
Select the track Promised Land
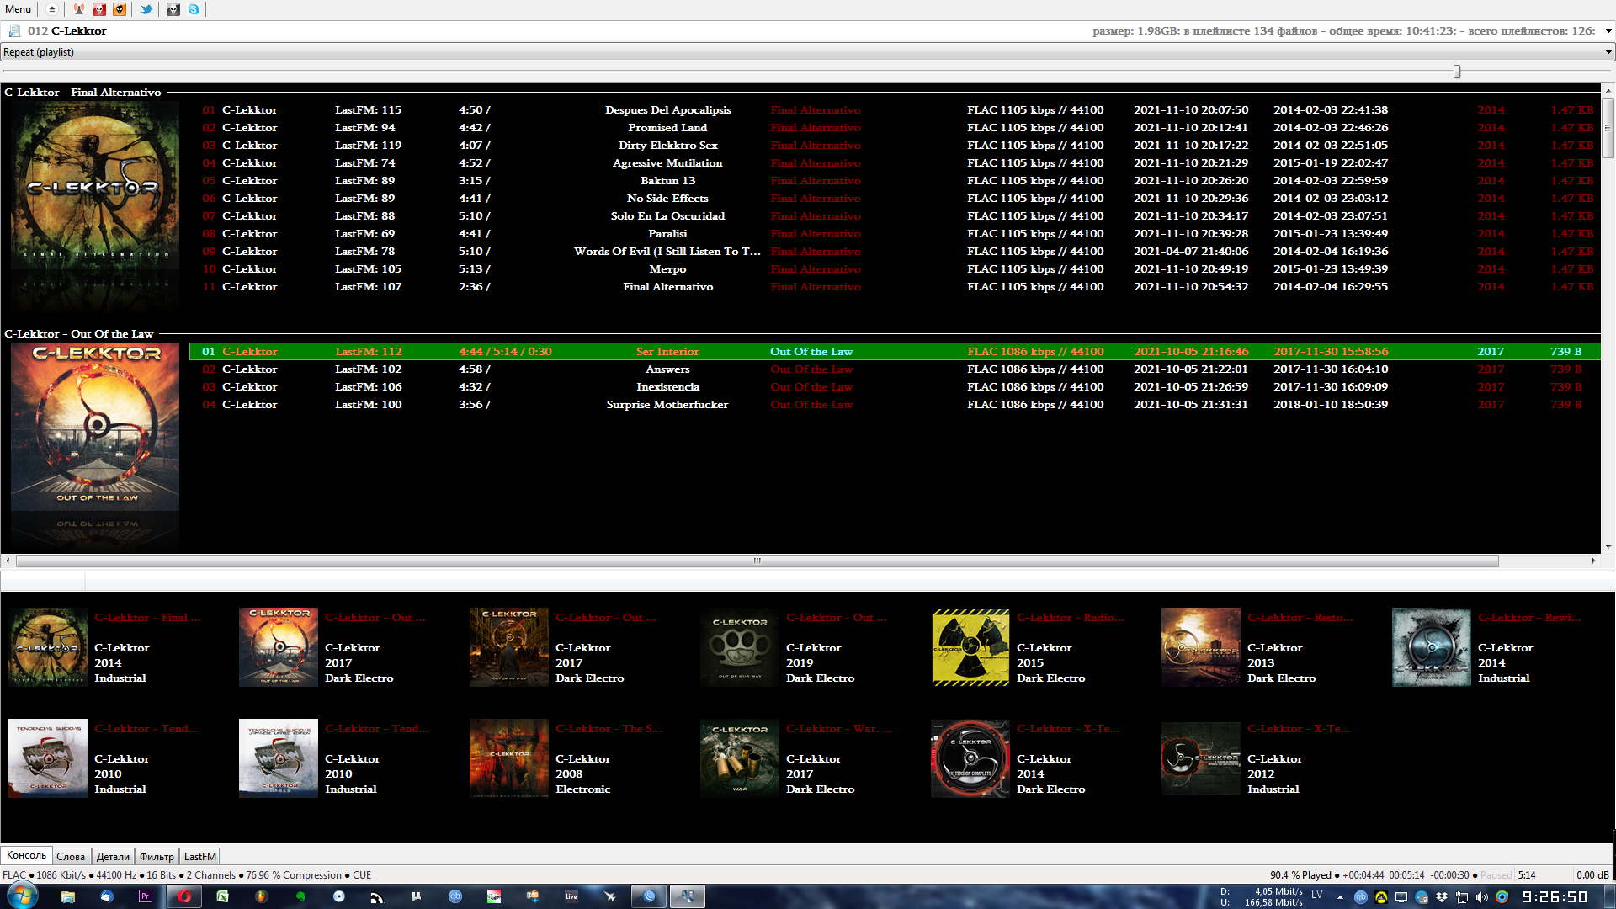pyautogui.click(x=667, y=128)
